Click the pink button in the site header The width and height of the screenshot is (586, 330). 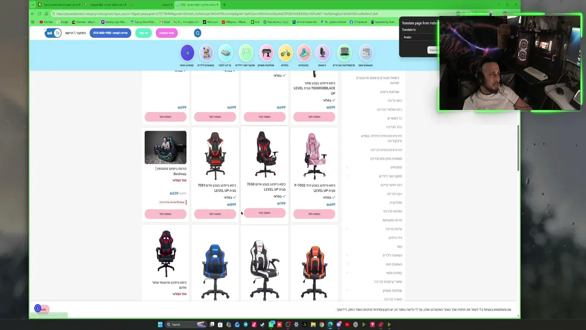click(x=167, y=33)
